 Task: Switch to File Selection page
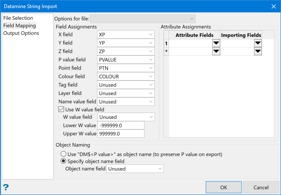click(18, 18)
